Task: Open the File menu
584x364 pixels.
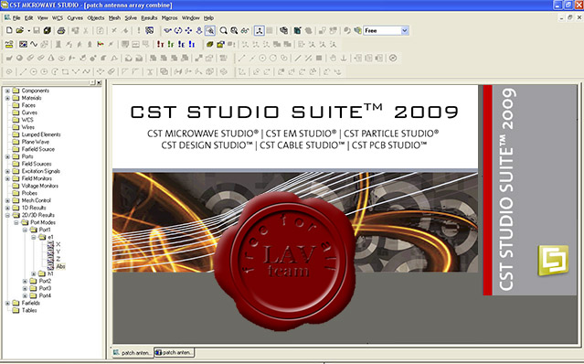Action: pos(16,18)
